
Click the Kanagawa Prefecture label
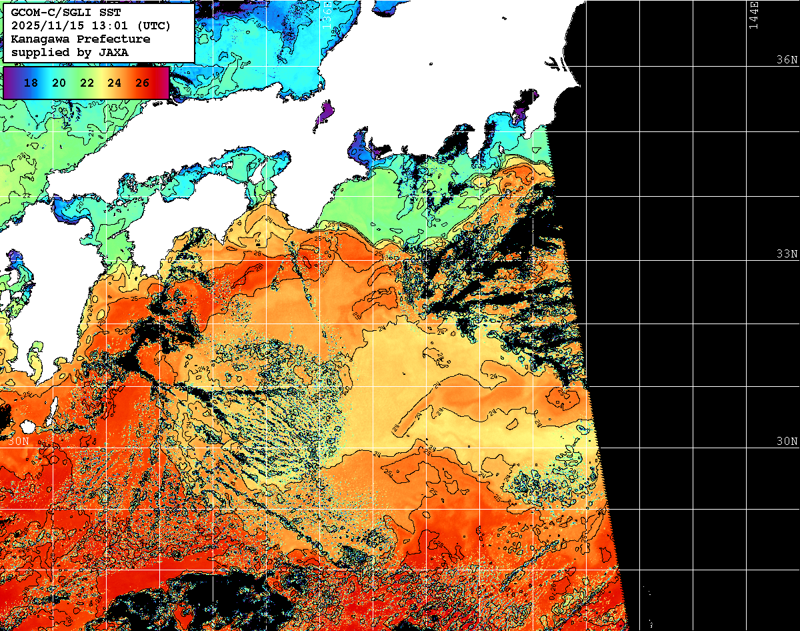tap(80, 39)
